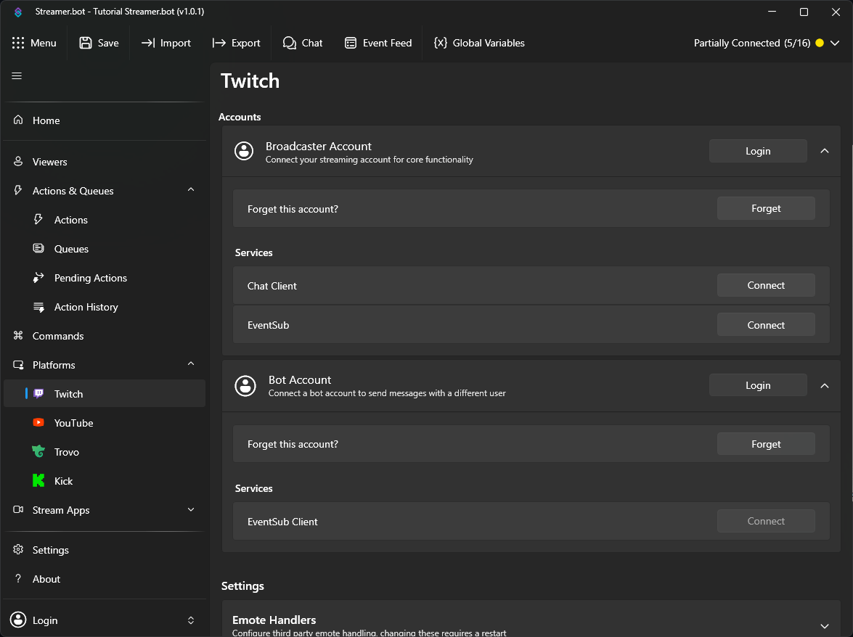The height and width of the screenshot is (637, 853).
Task: Open the Event Feed
Action: point(377,43)
